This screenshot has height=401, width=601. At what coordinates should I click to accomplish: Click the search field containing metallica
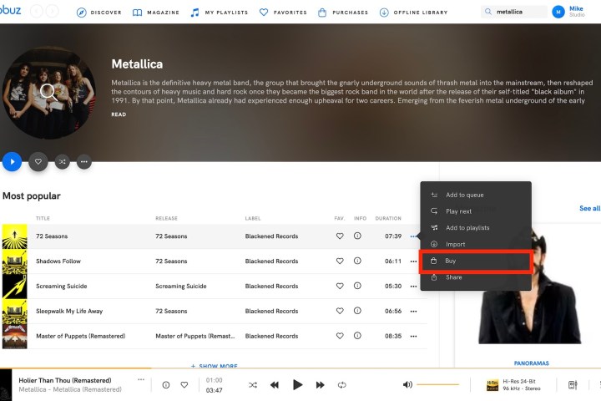[x=516, y=13]
